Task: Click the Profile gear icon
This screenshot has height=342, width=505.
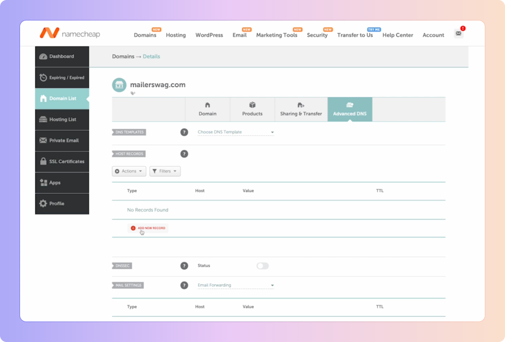Action: click(43, 203)
